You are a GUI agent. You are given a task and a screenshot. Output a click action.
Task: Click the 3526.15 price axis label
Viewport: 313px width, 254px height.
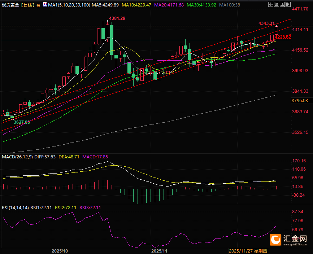click(300, 132)
